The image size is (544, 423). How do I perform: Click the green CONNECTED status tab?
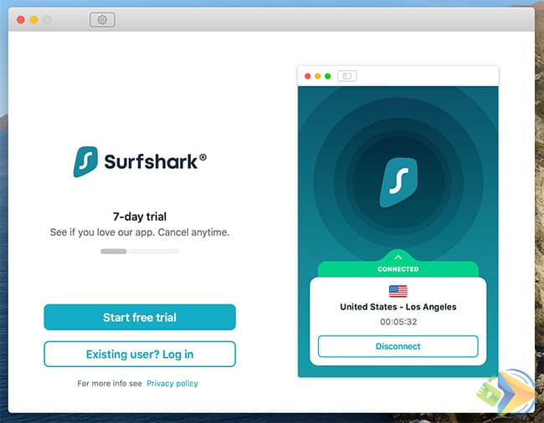[x=398, y=269]
